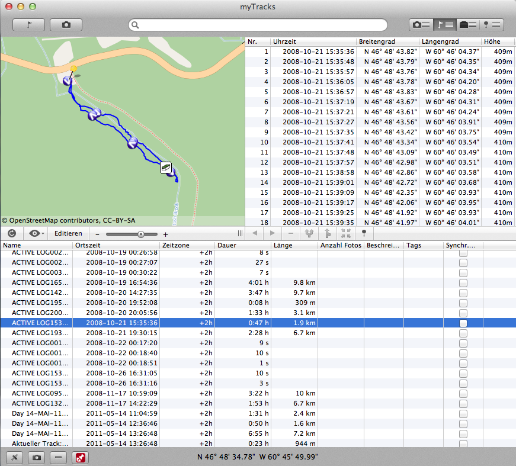Image resolution: width=516 pixels, height=466 pixels.
Task: Click the blue waypoint marker beside yellow pin
Action: (68, 81)
